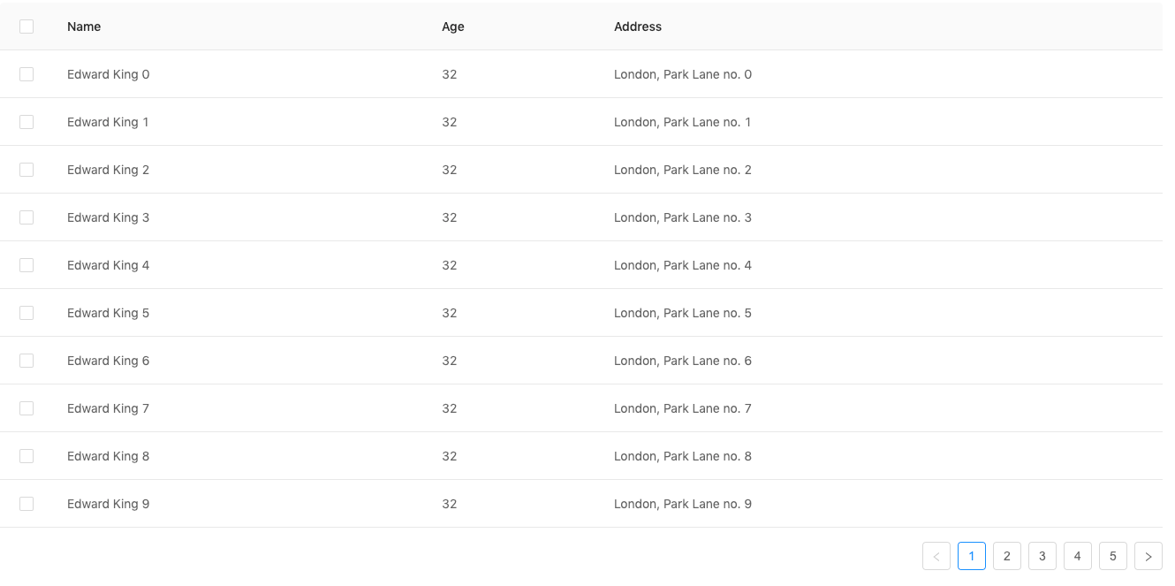Enable the checkbox for Edward King 4
Viewport: 1175px width, 586px height.
pyautogui.click(x=26, y=265)
